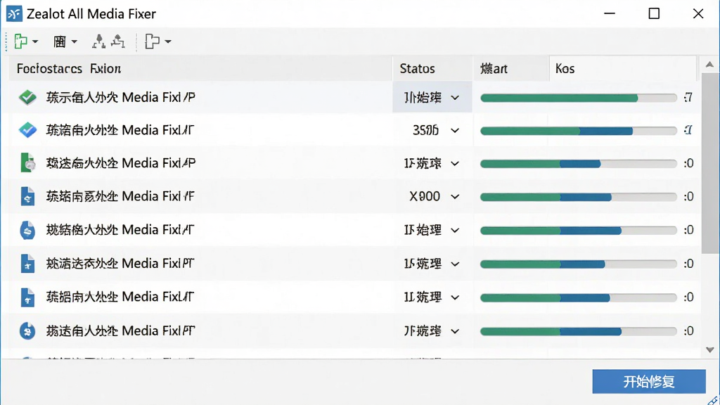The height and width of the screenshot is (405, 720).
Task: Click the 开始修复 button
Action: pos(649,382)
